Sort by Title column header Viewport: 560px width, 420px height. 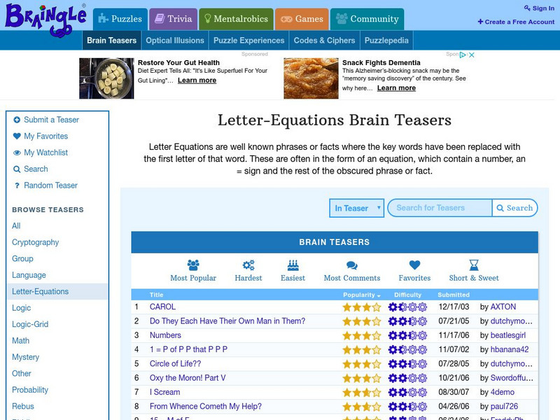(156, 295)
